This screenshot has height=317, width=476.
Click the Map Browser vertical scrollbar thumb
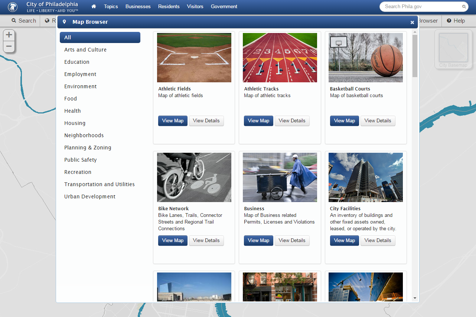[415, 56]
